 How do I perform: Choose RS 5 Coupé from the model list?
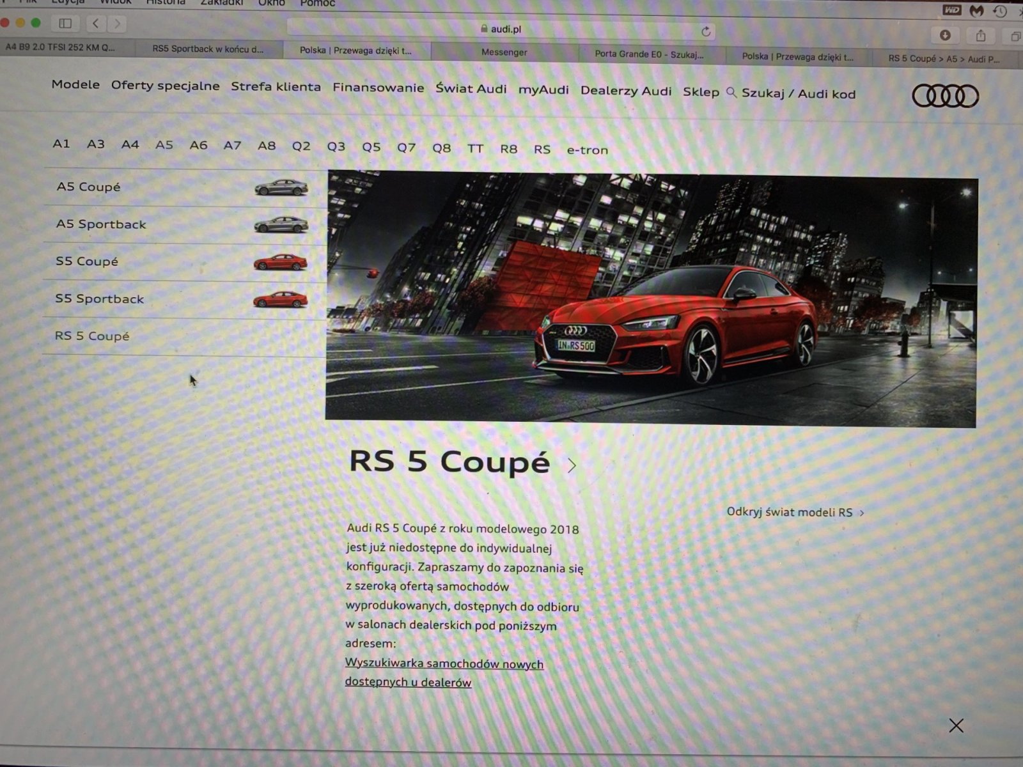(92, 336)
